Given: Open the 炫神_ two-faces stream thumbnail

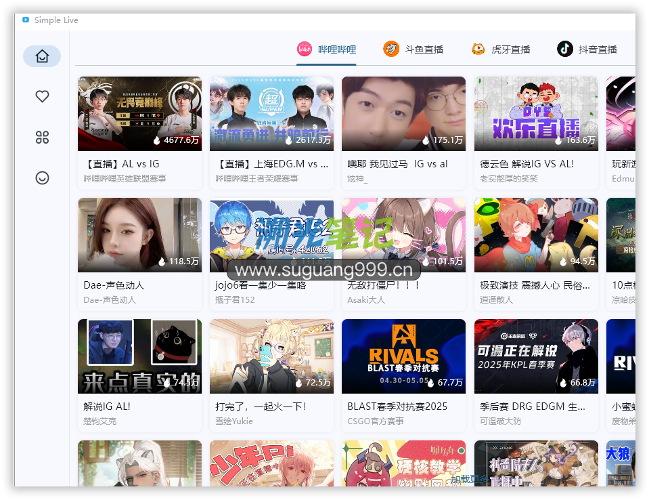Looking at the screenshot, I should (403, 114).
